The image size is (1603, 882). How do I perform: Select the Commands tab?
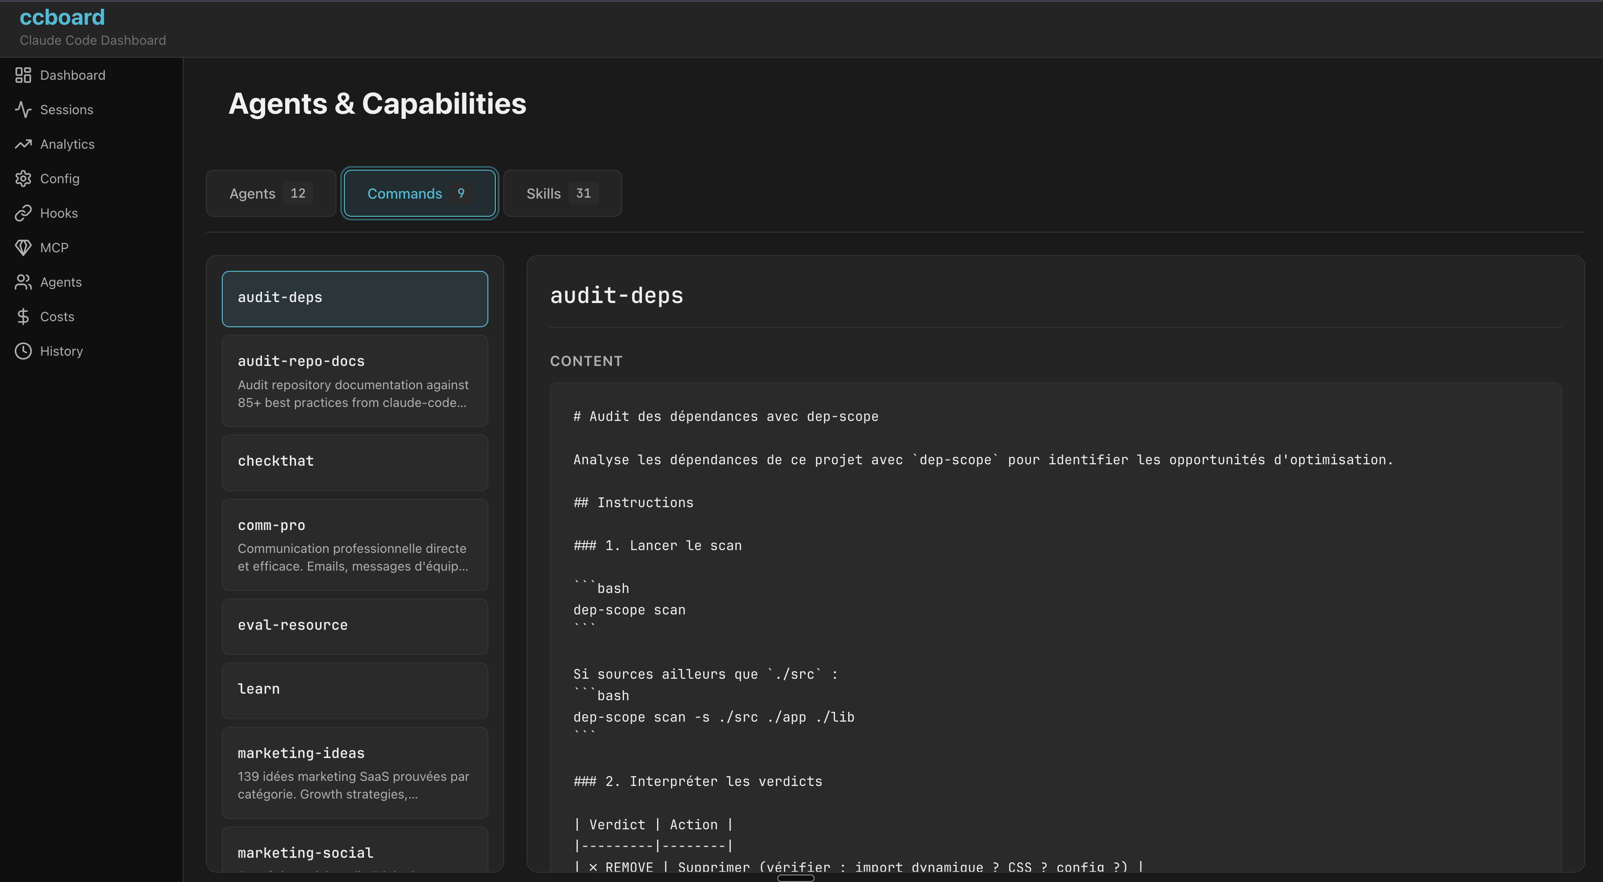click(x=419, y=193)
